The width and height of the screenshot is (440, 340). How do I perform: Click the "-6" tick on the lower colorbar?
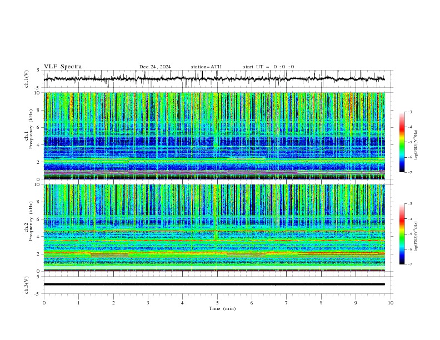[409, 249]
